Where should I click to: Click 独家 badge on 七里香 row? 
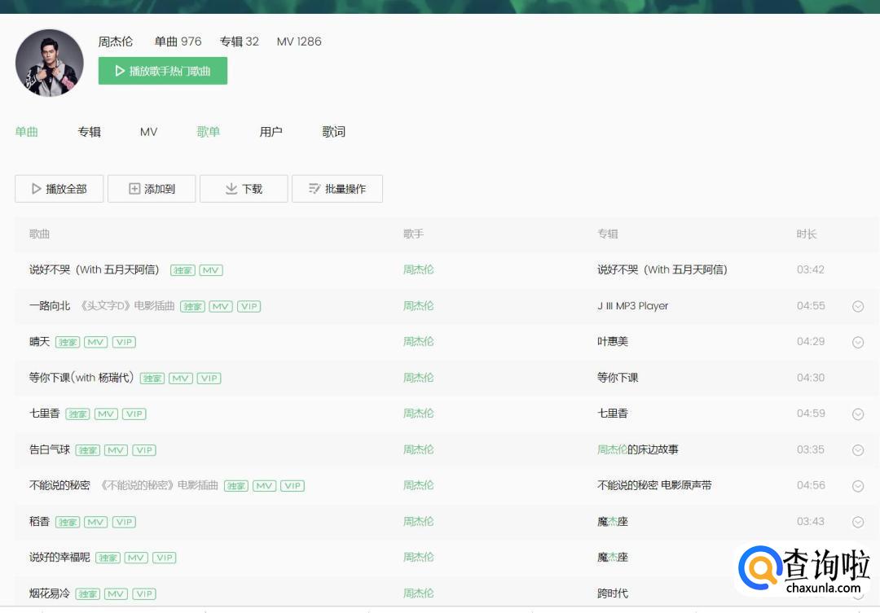(77, 414)
